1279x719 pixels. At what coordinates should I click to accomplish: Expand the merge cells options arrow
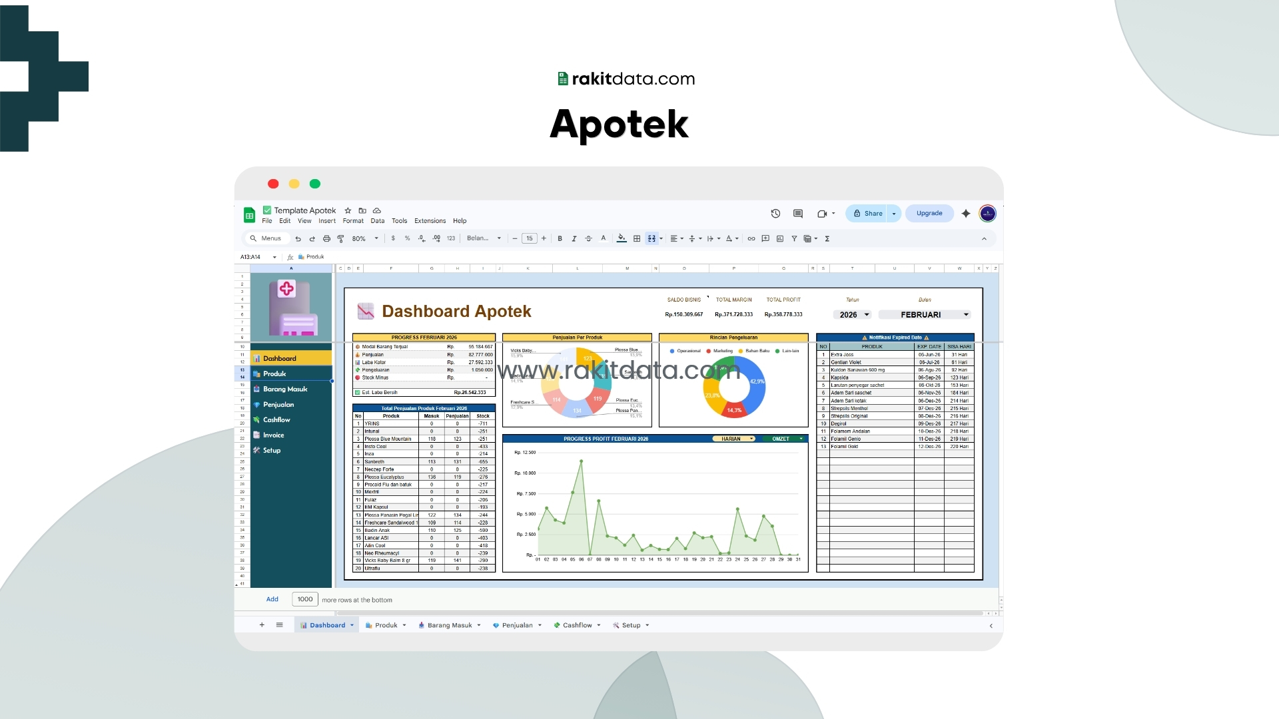pos(661,238)
